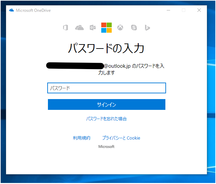The width and height of the screenshot is (216, 184).
Task: Open the プライバシーと Cookie link
Action: [121, 138]
